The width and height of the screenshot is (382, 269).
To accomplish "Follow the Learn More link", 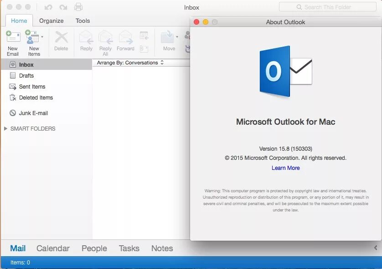I will point(285,168).
